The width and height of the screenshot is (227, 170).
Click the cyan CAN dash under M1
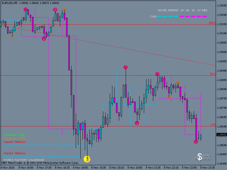pos(159,16)
